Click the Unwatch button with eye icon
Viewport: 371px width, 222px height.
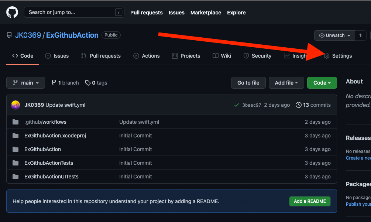point(334,35)
